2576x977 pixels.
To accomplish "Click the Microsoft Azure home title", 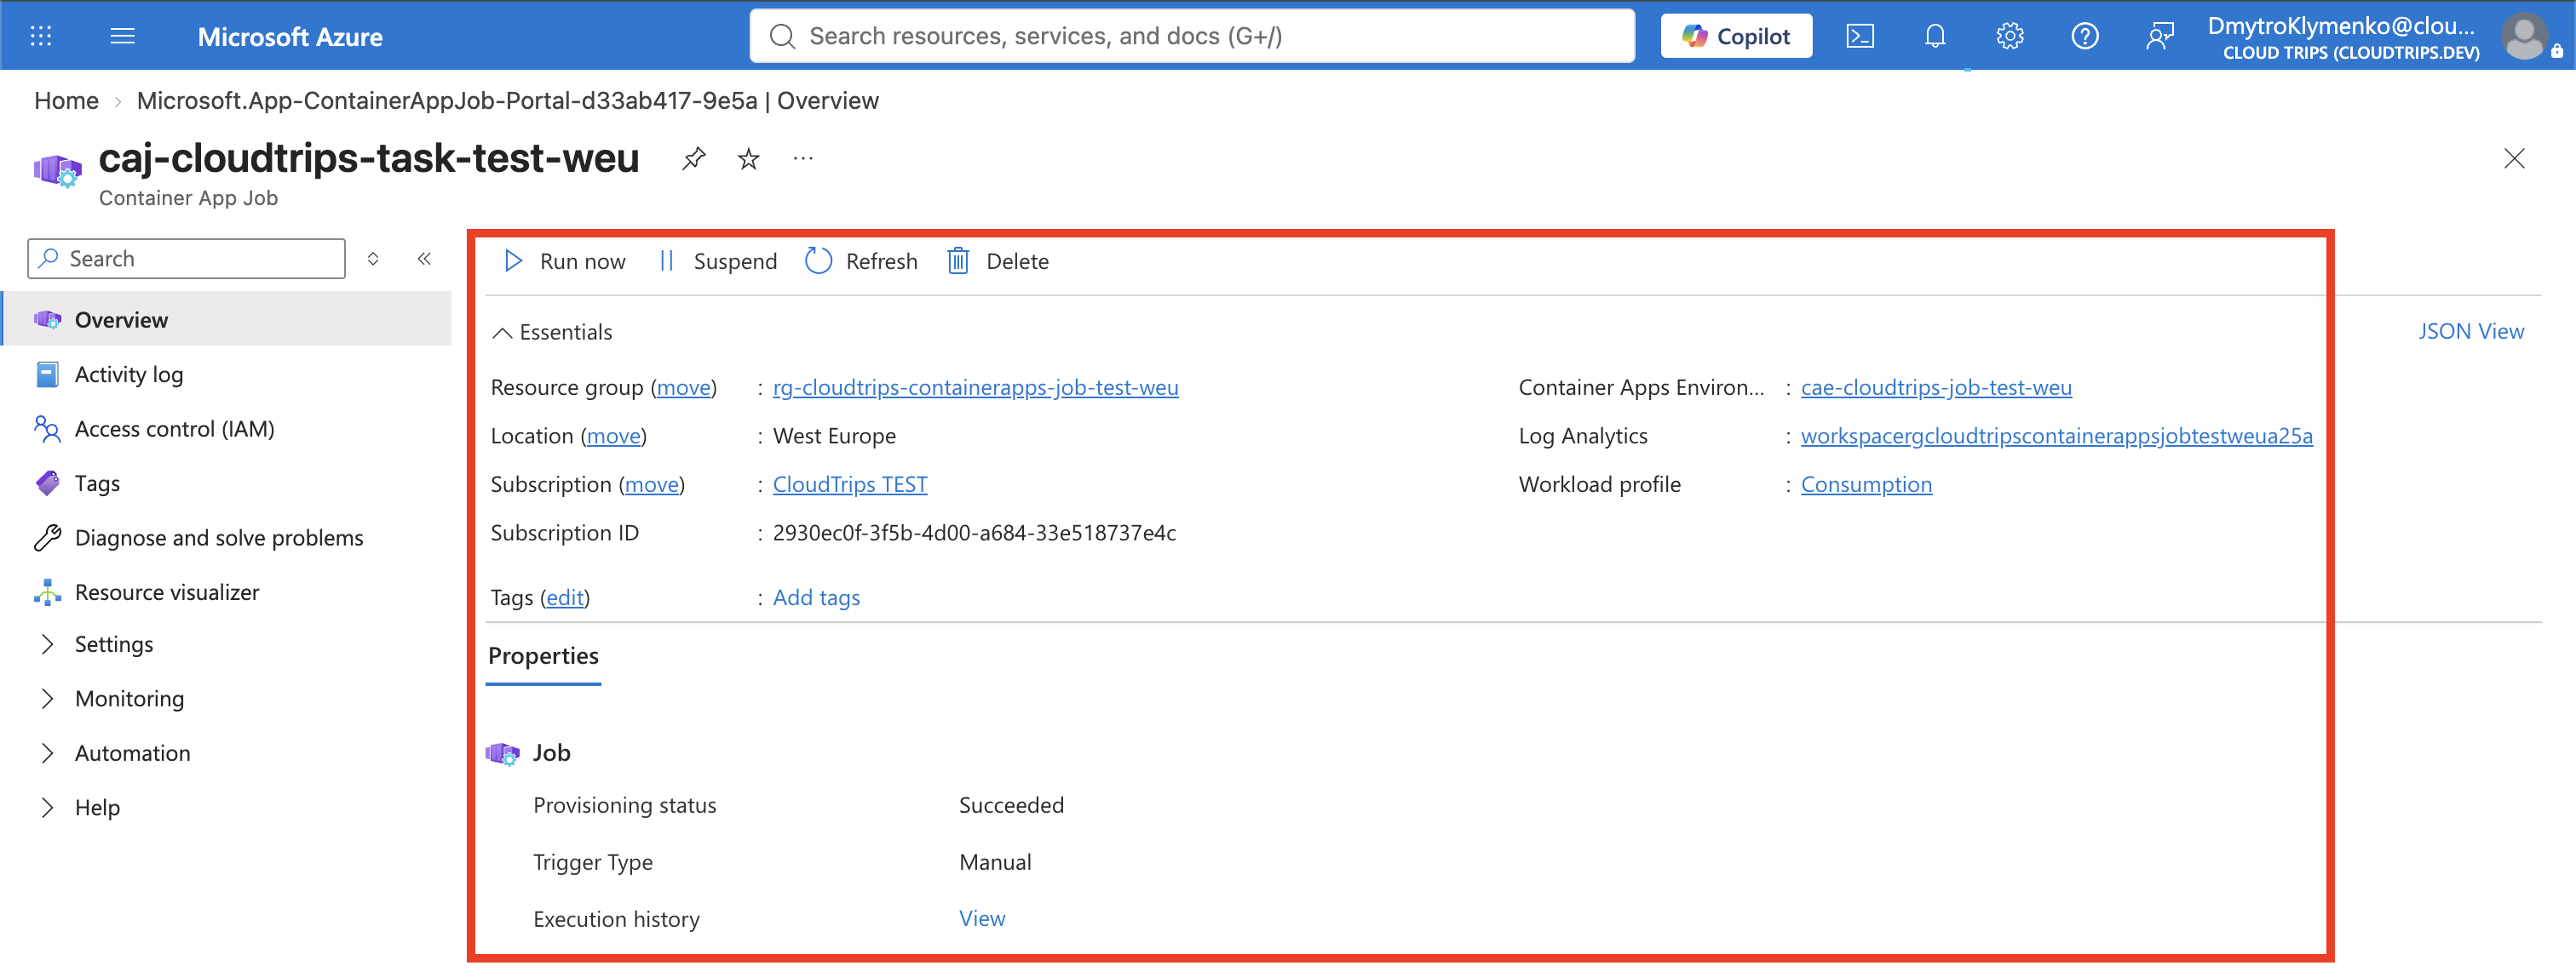I will tap(290, 37).
